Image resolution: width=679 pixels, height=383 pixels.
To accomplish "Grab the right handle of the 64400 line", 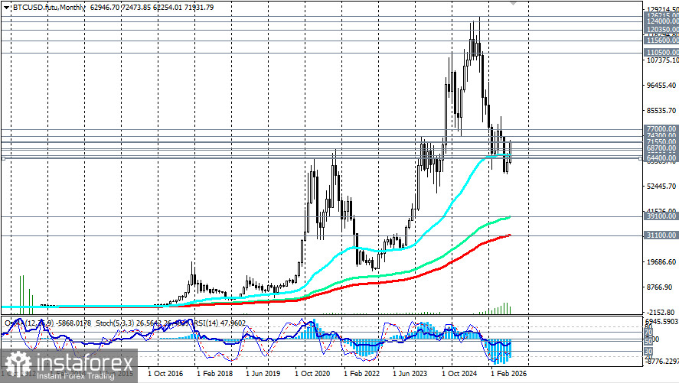I will click(641, 159).
